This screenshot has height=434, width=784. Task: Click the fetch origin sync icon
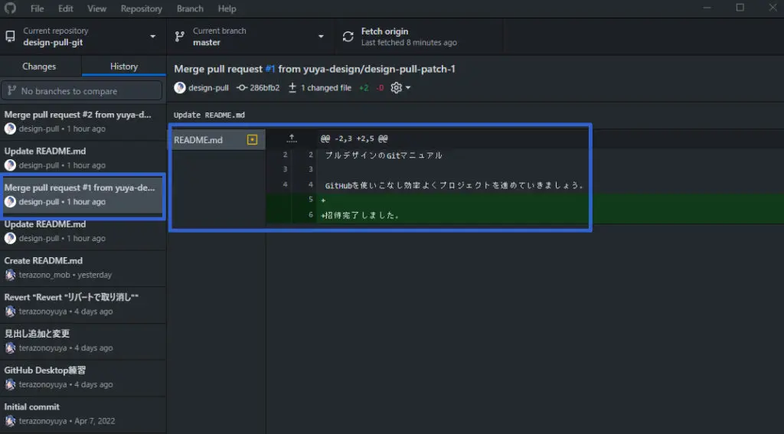[x=348, y=37]
